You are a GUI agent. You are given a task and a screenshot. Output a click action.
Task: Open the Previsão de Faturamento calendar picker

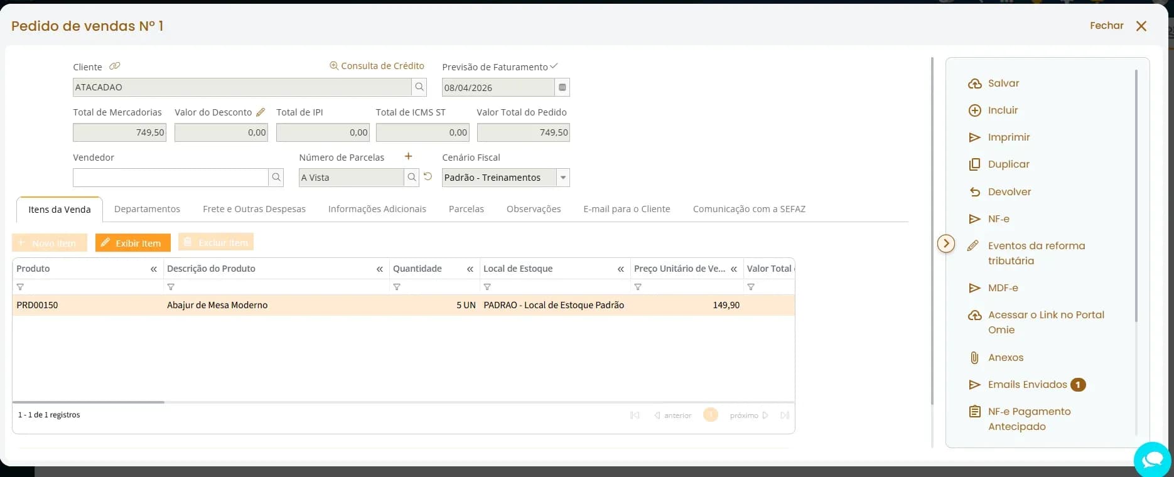point(563,87)
